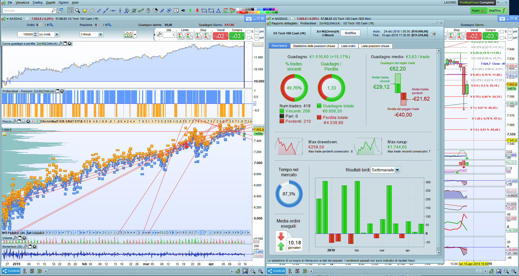Open the File menu
This screenshot has width=519, height=276.
(x=10, y=2)
